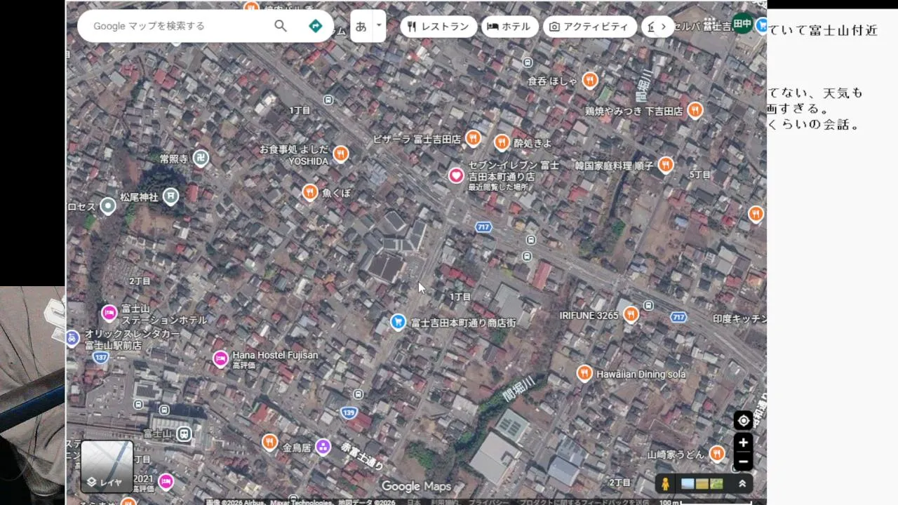Click the 常照寺 temple marker

[x=201, y=158]
